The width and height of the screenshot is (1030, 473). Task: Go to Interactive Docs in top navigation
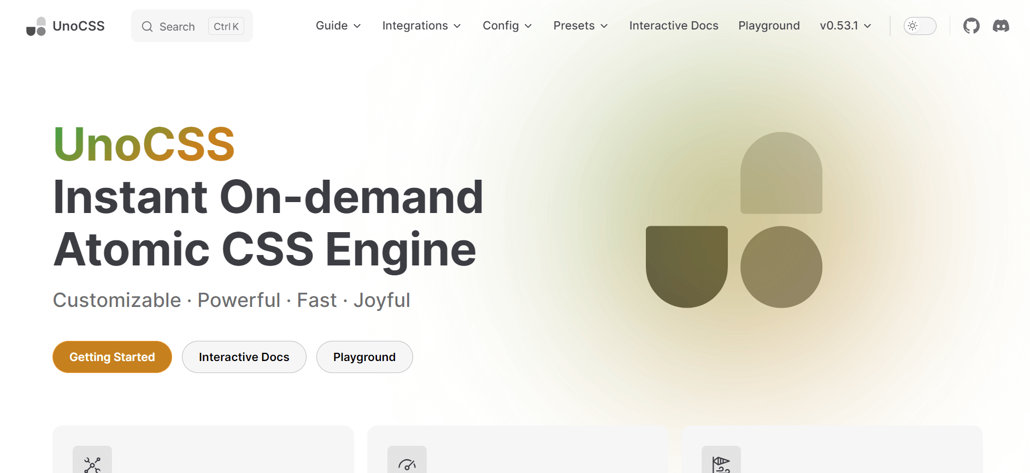tap(673, 26)
